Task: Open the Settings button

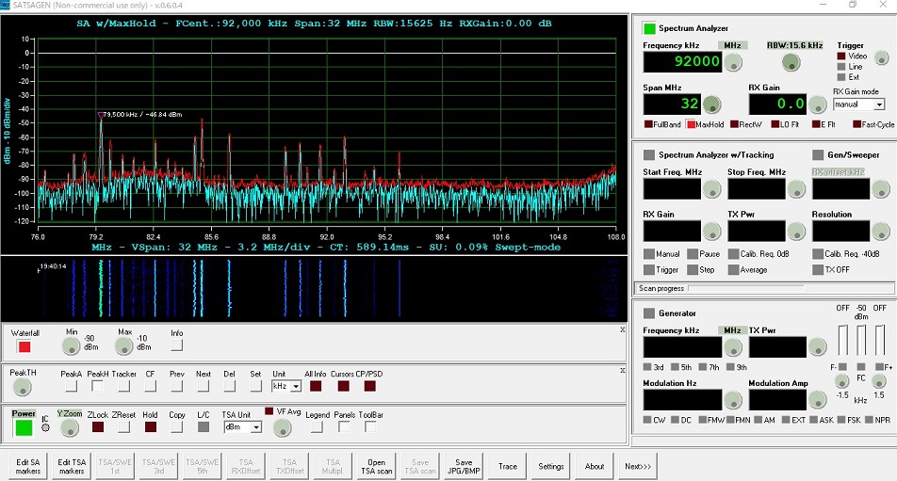Action: (x=551, y=466)
